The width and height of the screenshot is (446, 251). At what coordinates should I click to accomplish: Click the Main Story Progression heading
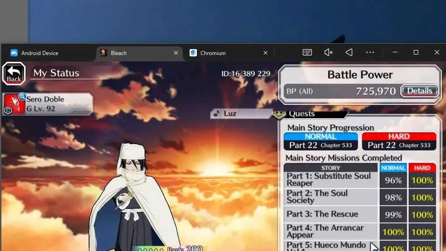coord(331,128)
